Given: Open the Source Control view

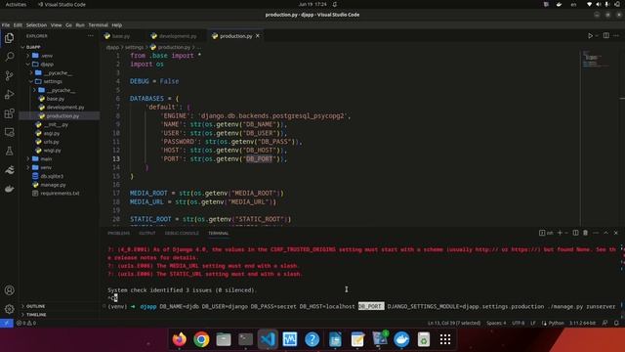Looking at the screenshot, I should pos(9,75).
